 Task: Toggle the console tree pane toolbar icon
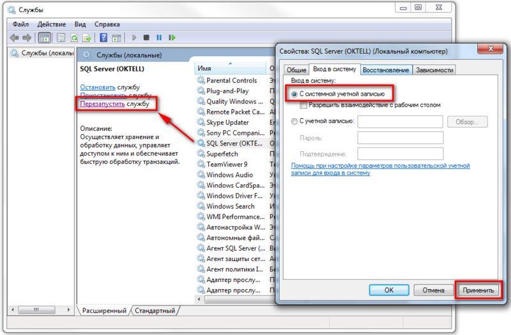point(44,38)
